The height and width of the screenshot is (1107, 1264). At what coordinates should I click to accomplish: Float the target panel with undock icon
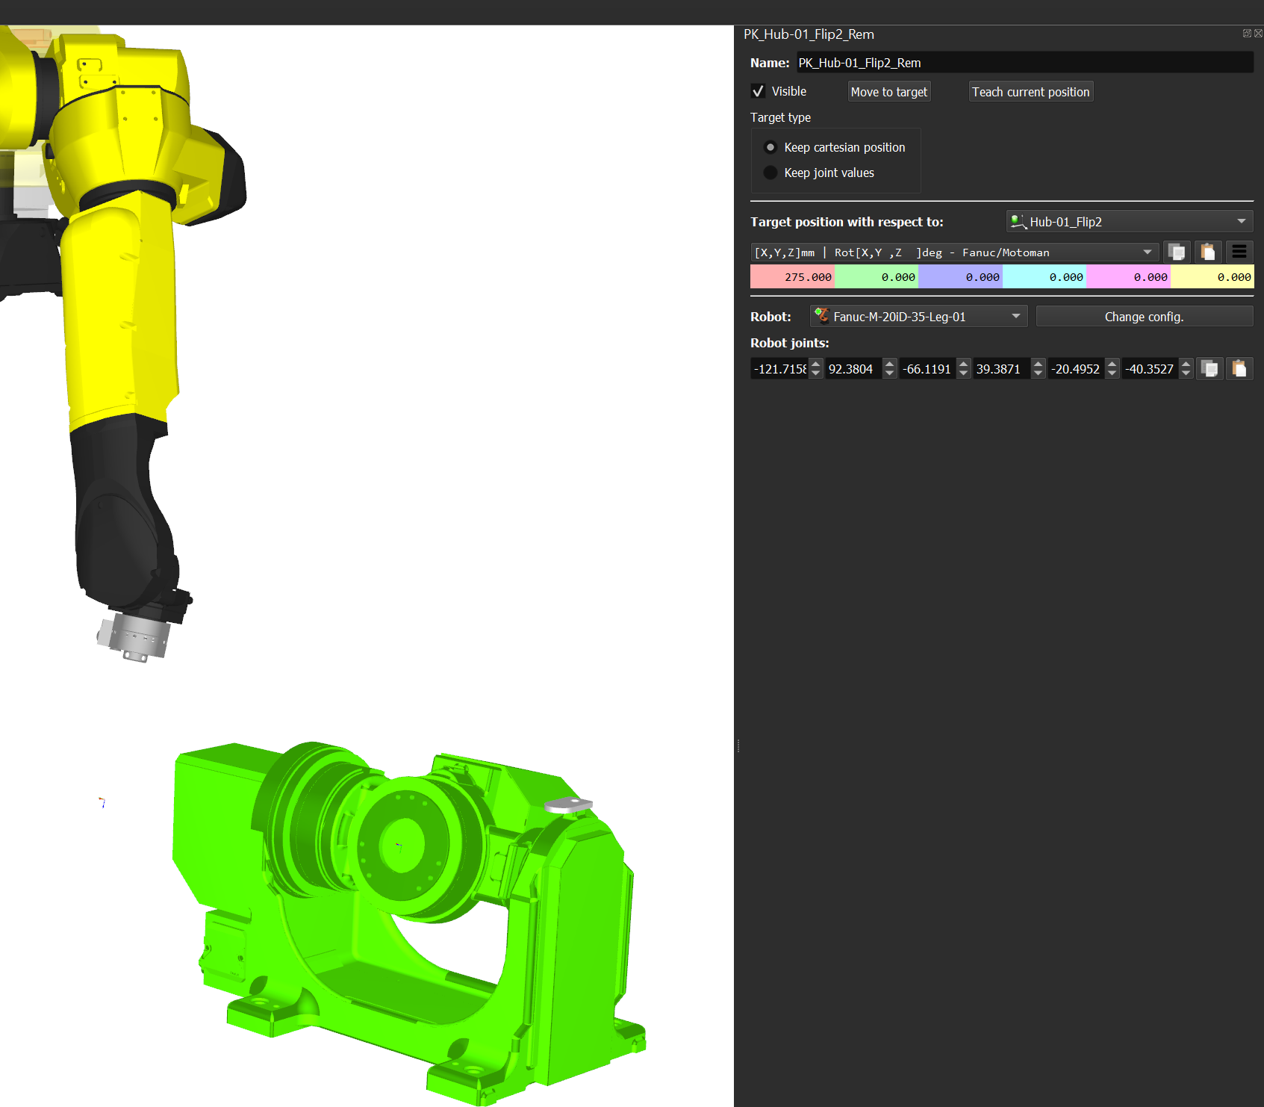(x=1246, y=34)
